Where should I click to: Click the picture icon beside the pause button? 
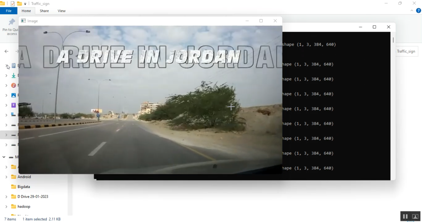(415, 216)
